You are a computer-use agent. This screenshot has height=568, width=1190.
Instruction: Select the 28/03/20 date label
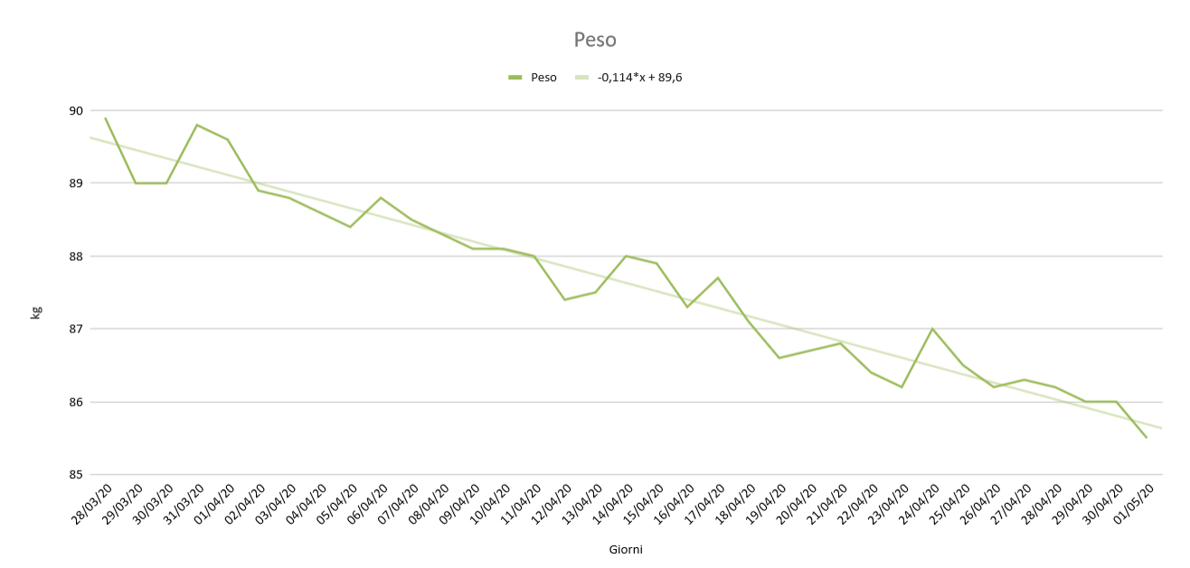(93, 506)
